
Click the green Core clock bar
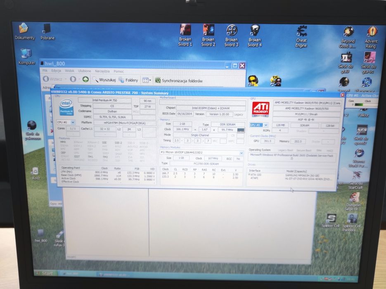(x=359, y=104)
